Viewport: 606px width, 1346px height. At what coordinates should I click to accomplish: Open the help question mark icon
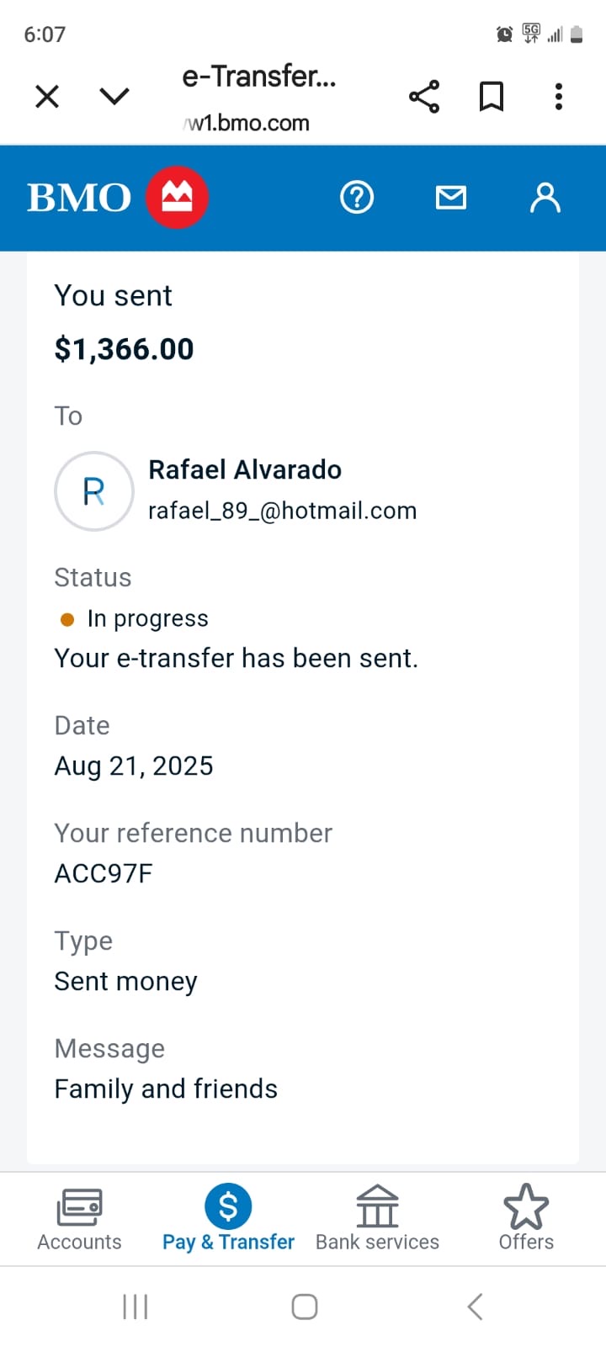coord(357,198)
